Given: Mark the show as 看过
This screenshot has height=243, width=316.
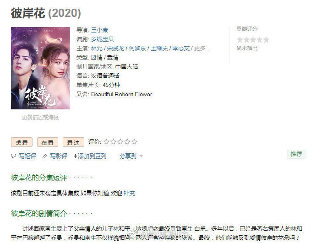Looking at the screenshot, I should coord(73,142).
